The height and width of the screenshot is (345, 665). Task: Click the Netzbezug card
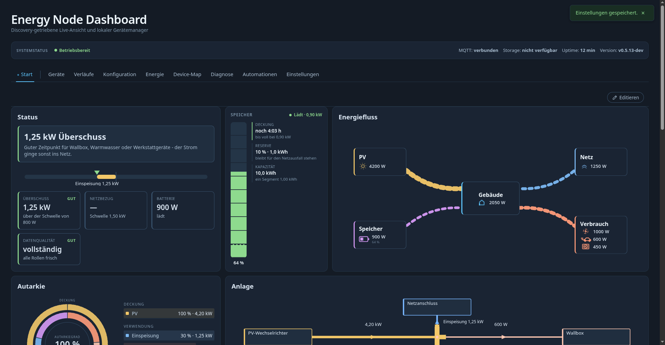[x=116, y=210]
